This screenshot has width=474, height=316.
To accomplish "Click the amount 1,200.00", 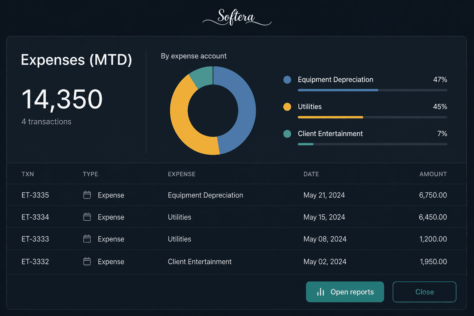I will [433, 239].
